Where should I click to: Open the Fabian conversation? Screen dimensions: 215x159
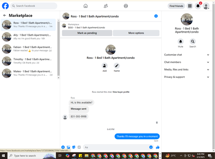click(x=28, y=49)
